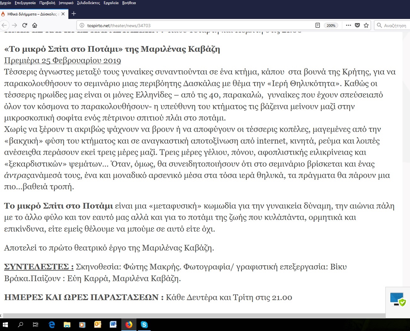Click the security shield monitor popup
Image resolution: width=410 pixels, height=331 pixels.
coord(398,300)
